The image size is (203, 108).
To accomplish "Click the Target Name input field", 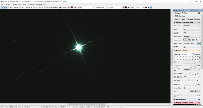I will 89,8.
